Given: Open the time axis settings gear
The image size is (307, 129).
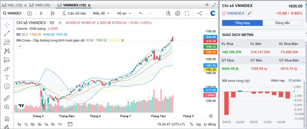Looking at the screenshot, I should 211,116.
